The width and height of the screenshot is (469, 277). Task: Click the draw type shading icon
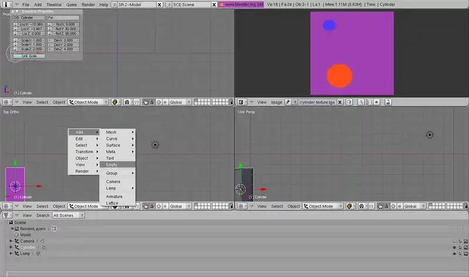(115, 102)
